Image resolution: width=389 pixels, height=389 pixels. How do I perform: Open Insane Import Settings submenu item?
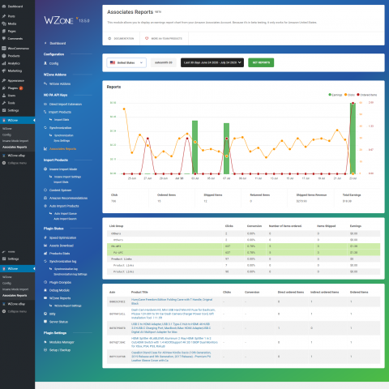67,177
